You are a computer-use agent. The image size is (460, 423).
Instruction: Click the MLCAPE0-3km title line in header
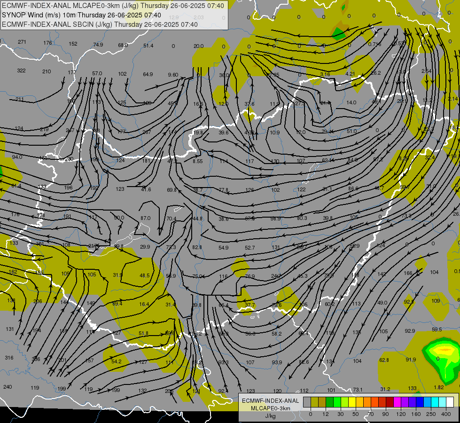(x=113, y=6)
